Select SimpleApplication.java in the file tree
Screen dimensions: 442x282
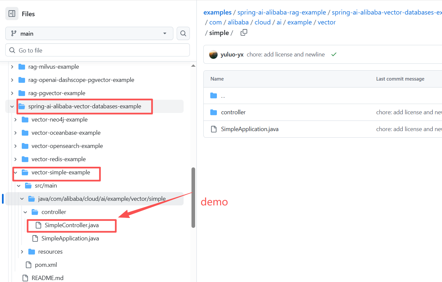coord(70,238)
